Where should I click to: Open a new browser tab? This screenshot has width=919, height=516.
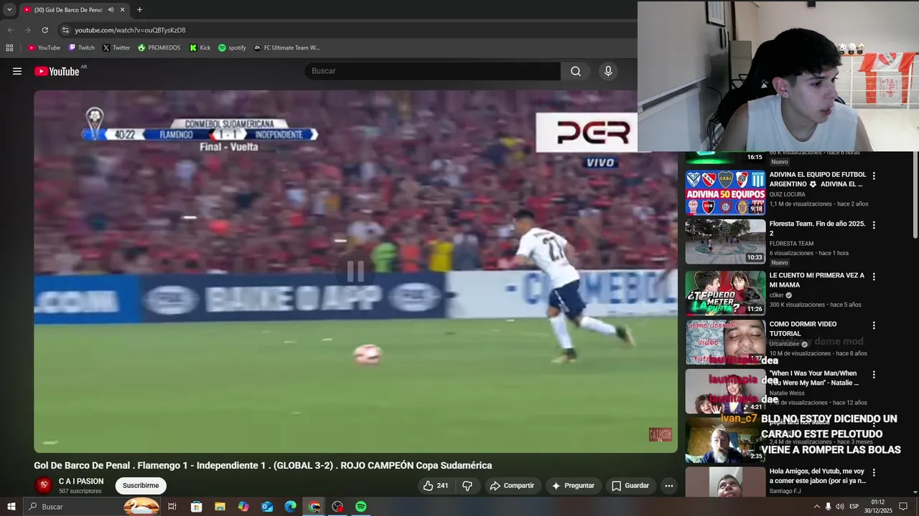tap(139, 10)
